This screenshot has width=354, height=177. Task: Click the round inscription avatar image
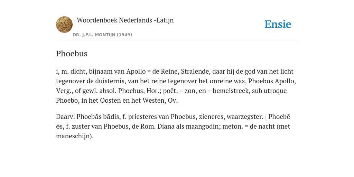coord(64,25)
